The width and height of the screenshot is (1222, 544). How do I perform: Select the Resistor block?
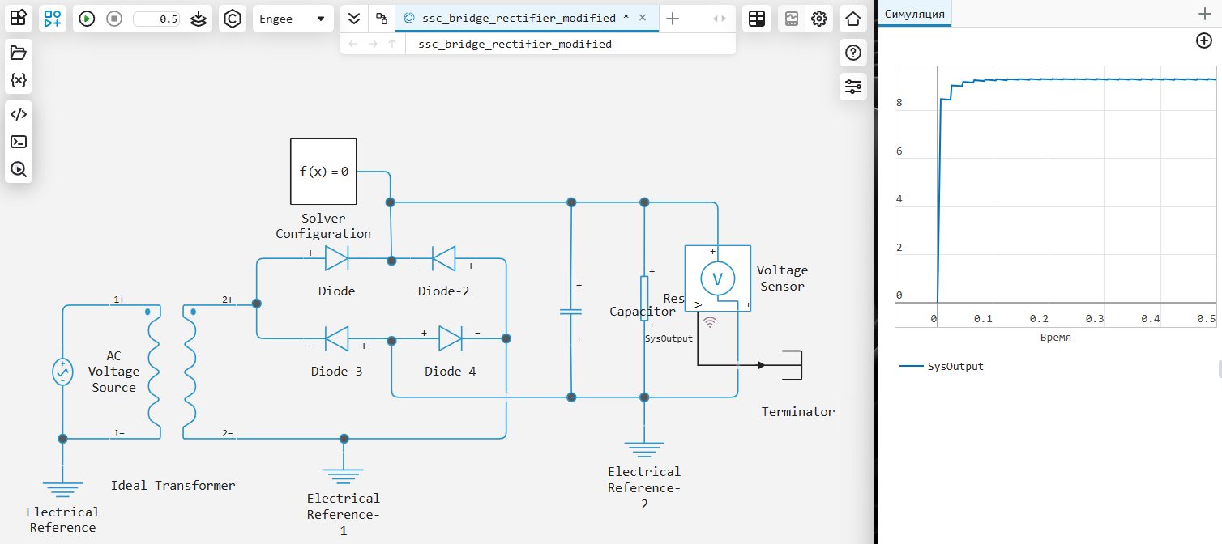pos(644,298)
